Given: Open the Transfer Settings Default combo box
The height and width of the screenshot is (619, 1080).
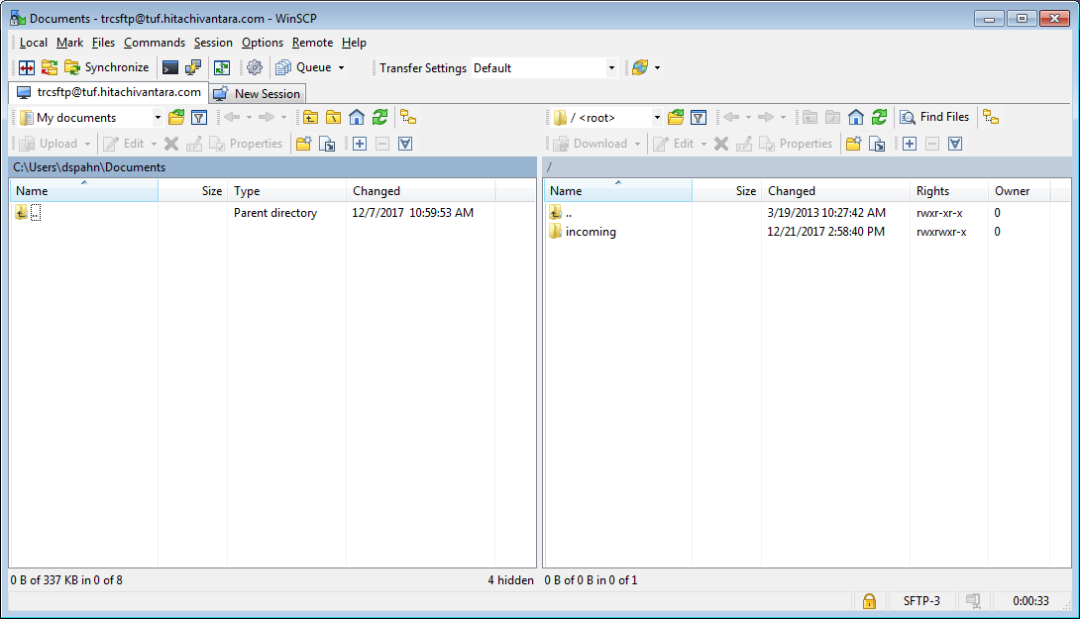Looking at the screenshot, I should (x=544, y=68).
